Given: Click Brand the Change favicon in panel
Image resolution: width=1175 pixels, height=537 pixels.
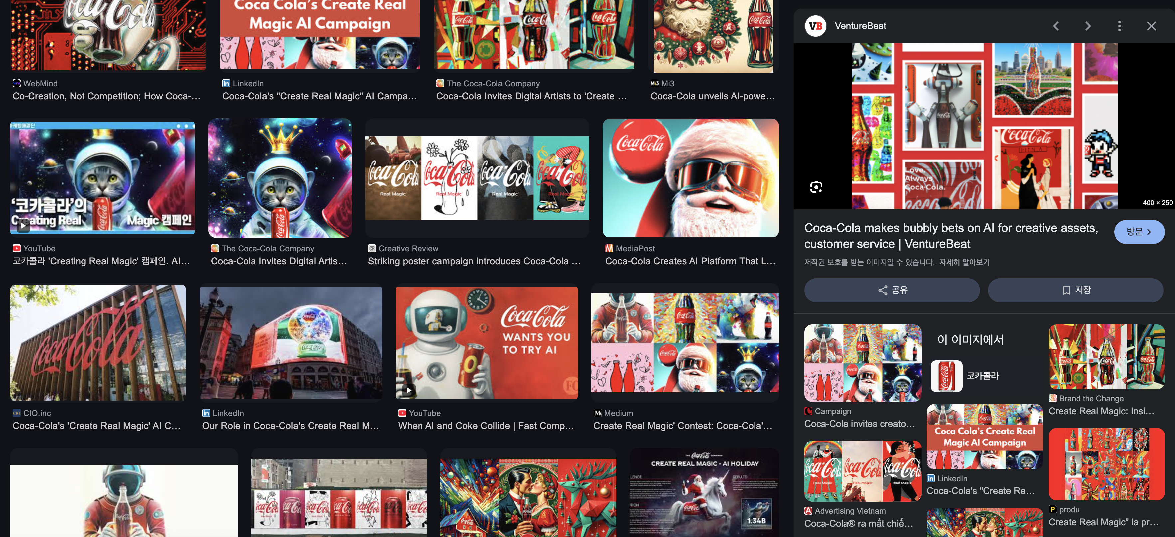Looking at the screenshot, I should (1052, 398).
